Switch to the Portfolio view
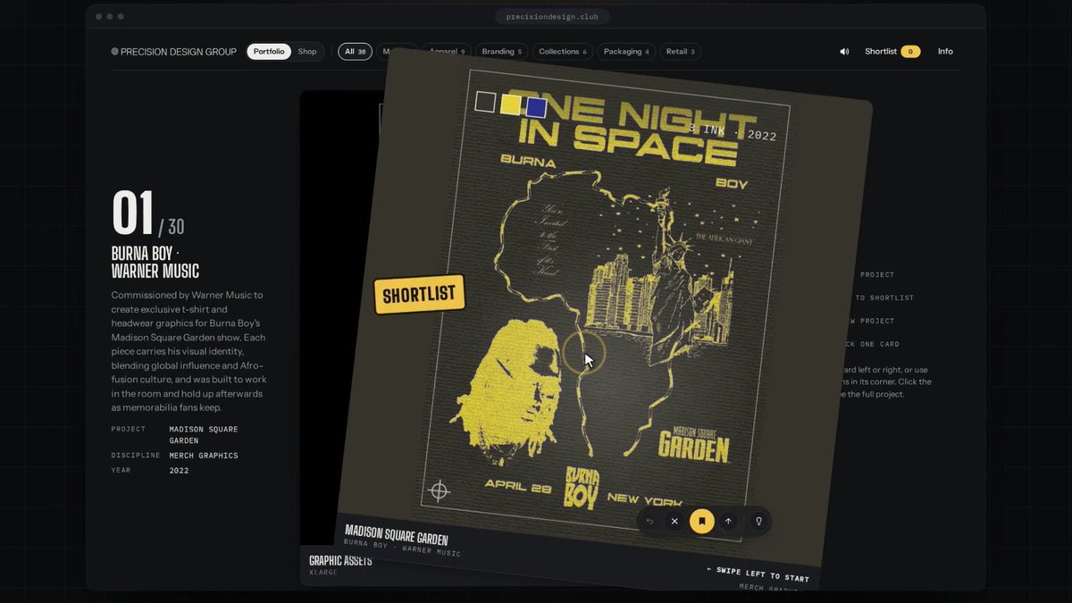Image resolution: width=1072 pixels, height=603 pixels. pos(269,52)
